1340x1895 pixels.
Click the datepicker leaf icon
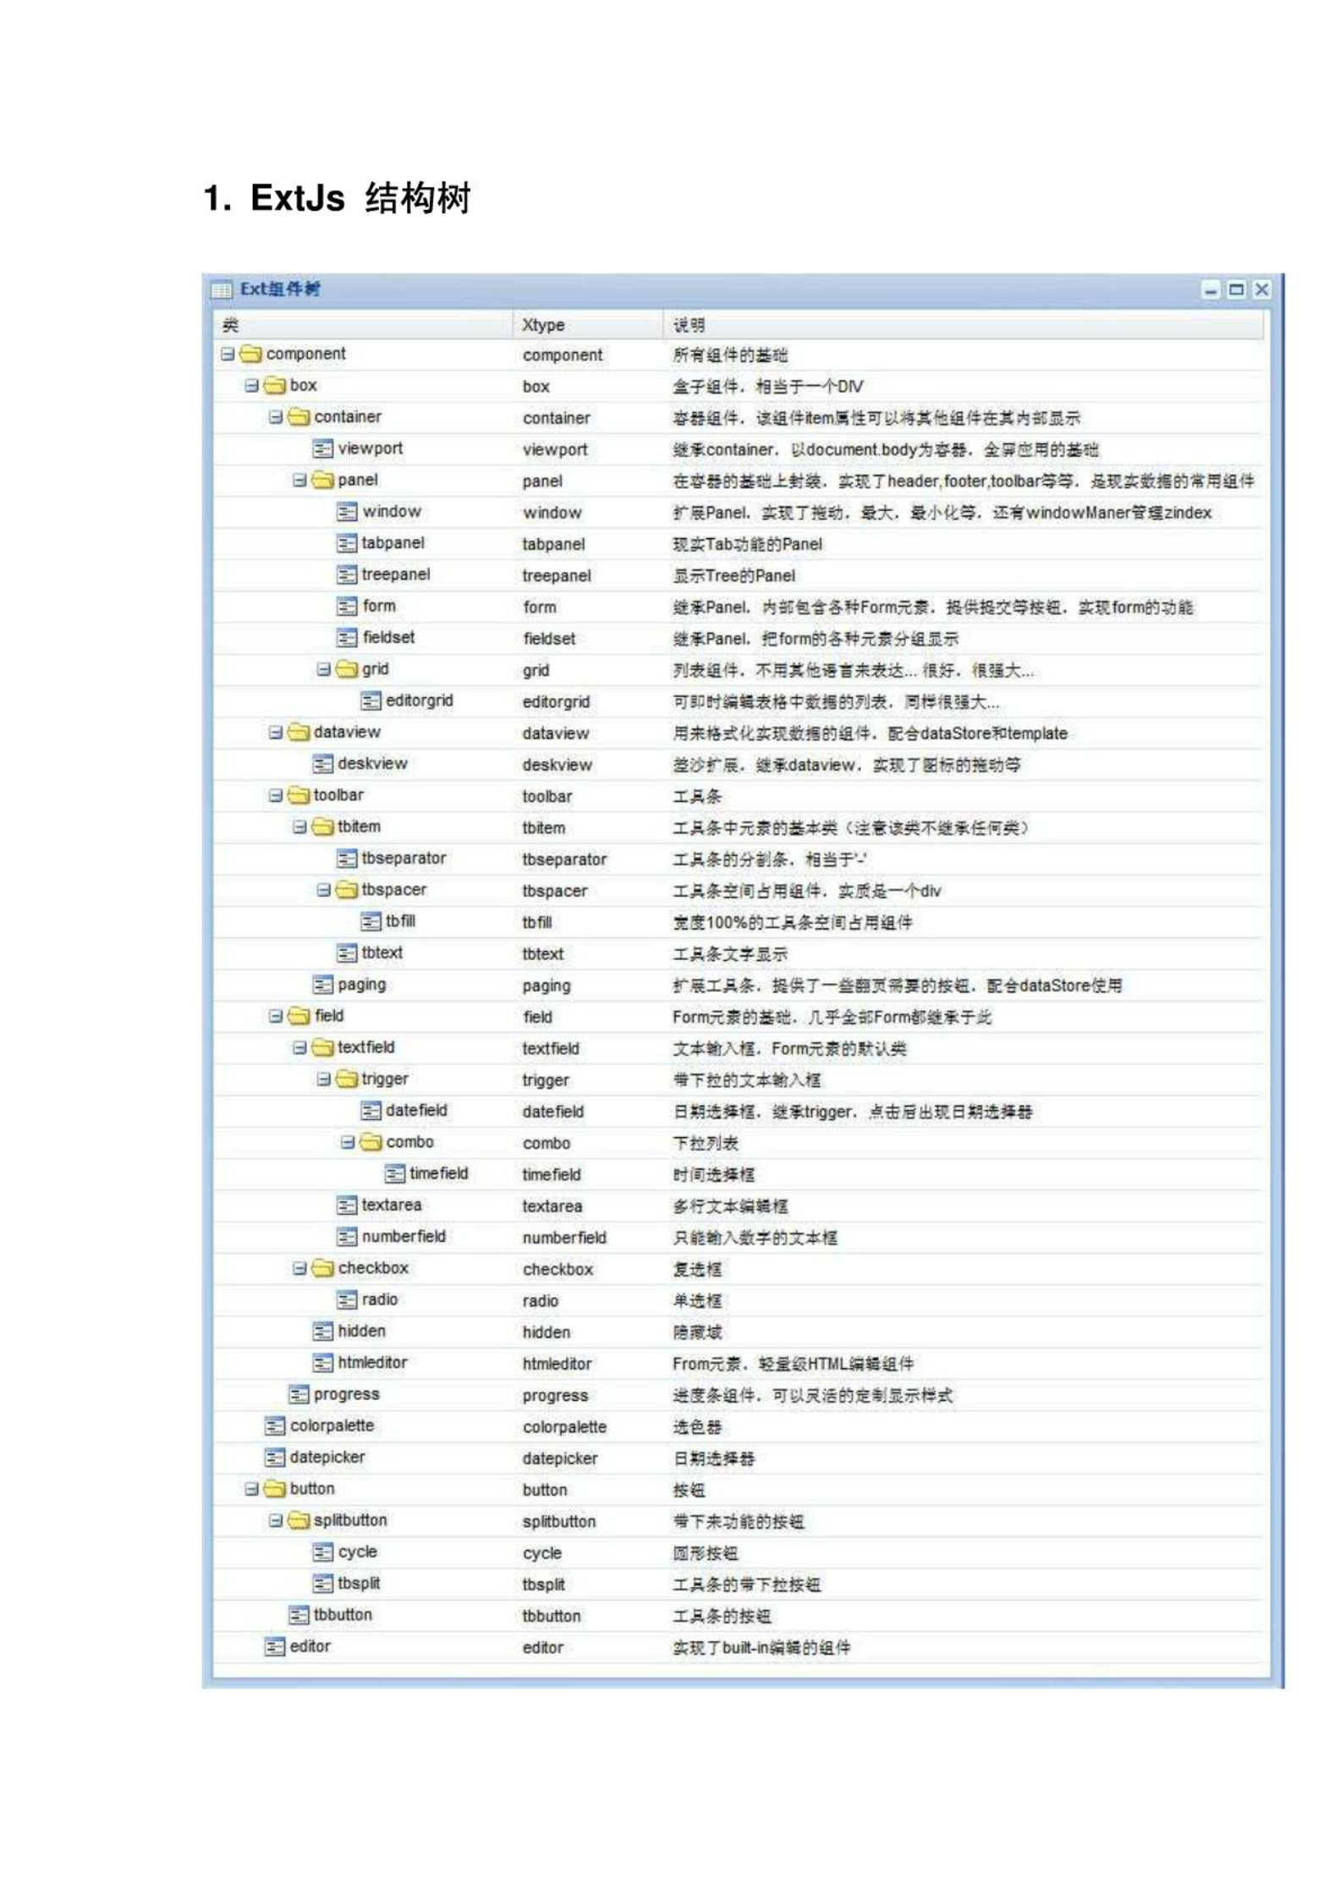275,1458
